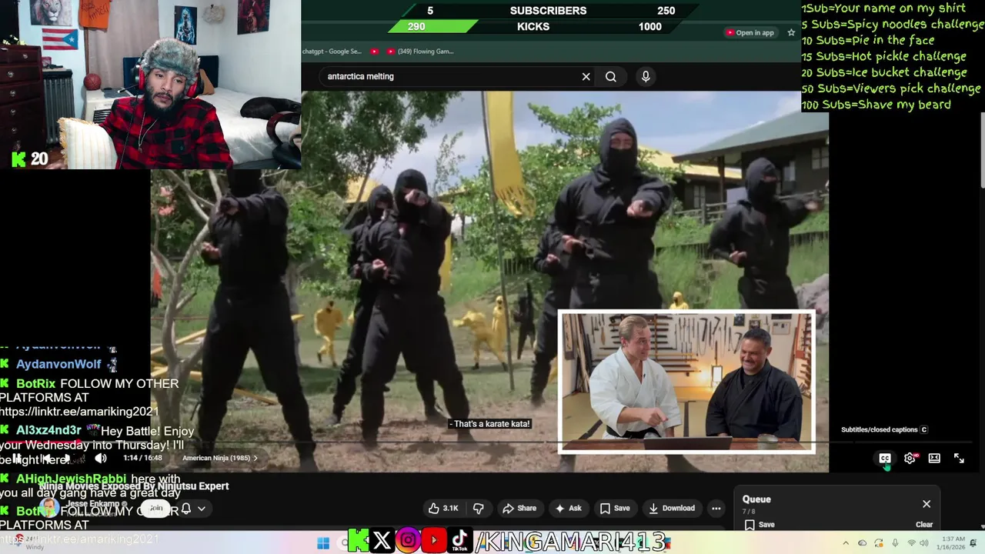Viewport: 985px width, 554px height.
Task: Open chatgpt - Google Search bookmark
Action: [332, 52]
